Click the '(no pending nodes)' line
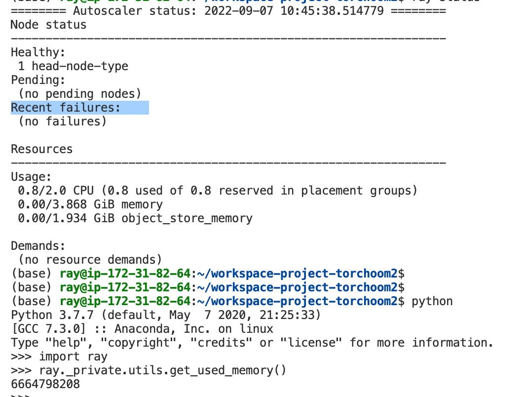 (x=80, y=94)
